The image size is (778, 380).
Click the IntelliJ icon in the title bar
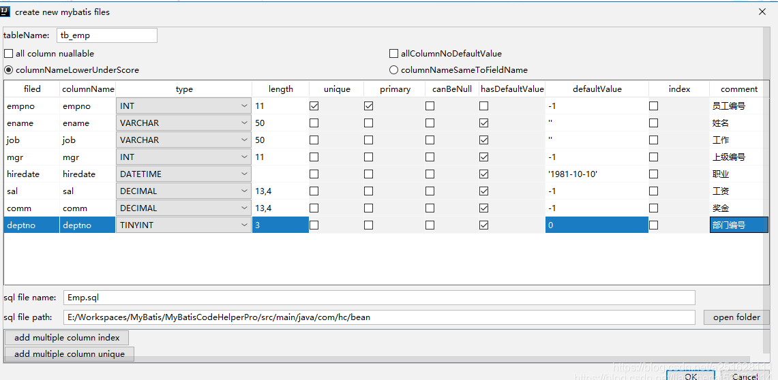click(x=5, y=11)
